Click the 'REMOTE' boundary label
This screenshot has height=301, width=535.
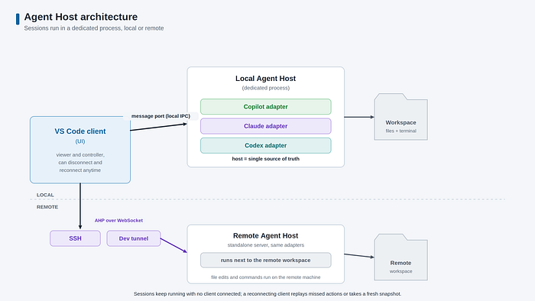[47, 207]
